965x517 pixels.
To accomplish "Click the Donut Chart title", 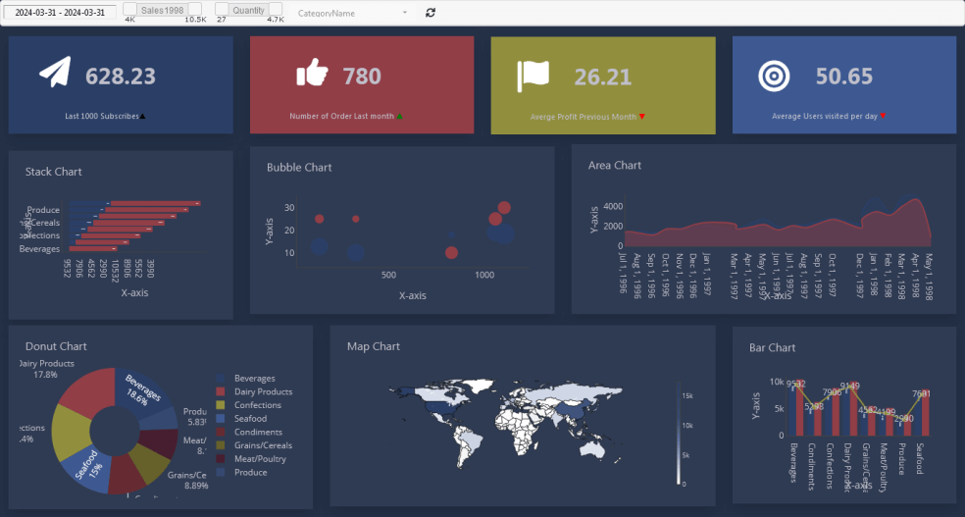I will pos(56,346).
